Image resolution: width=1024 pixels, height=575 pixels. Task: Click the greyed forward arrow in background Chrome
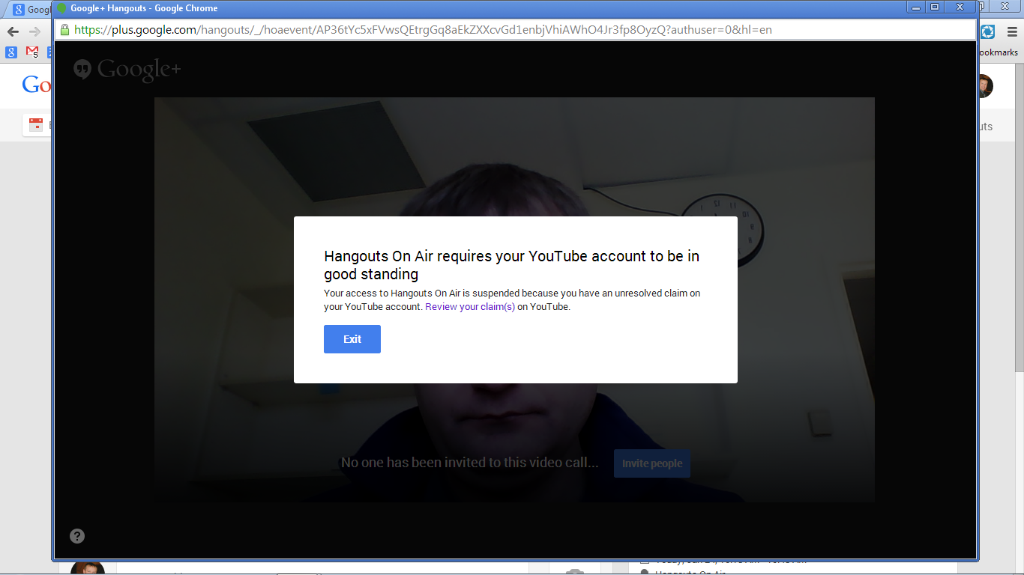tap(34, 31)
